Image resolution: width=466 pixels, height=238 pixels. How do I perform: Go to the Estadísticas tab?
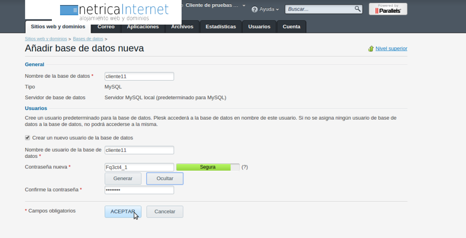coord(221,27)
